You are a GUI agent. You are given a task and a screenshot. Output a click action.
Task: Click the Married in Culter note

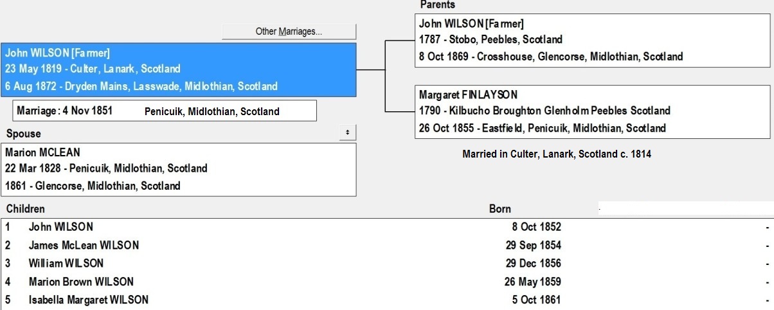[557, 154]
